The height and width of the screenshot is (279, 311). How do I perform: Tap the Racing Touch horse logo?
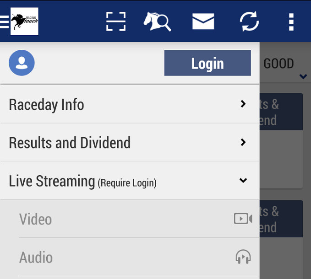[24, 21]
